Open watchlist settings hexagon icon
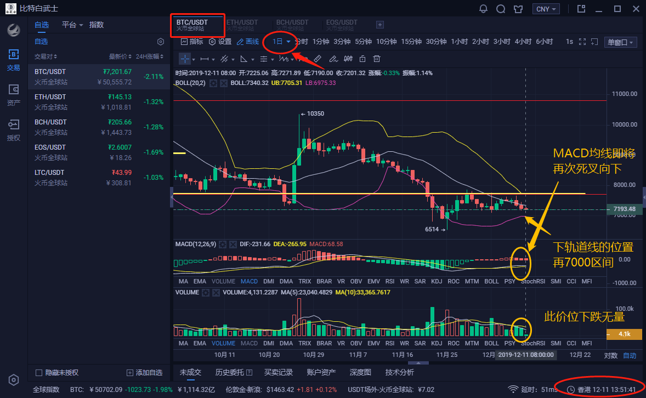 click(x=160, y=42)
